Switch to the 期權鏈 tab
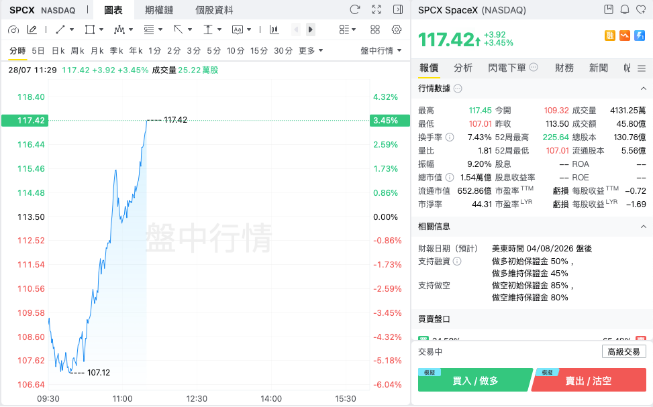Screen dimensions: 653x407 [158, 10]
